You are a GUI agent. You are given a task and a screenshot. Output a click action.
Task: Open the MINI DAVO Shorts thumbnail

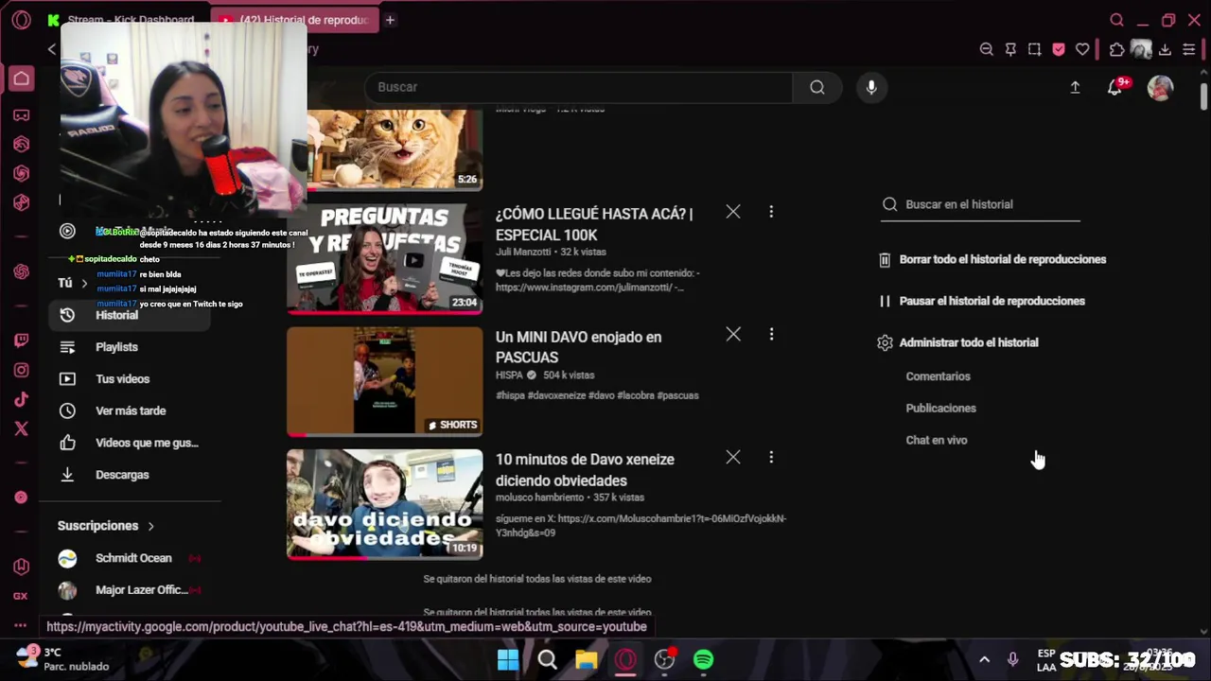tap(384, 380)
